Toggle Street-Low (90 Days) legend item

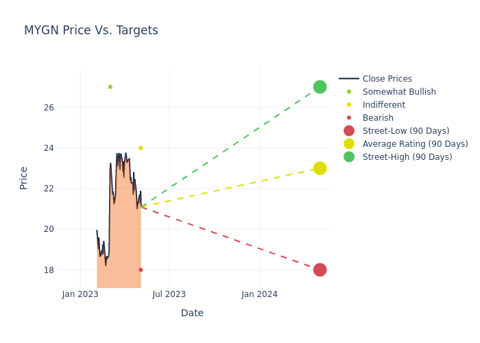(405, 131)
